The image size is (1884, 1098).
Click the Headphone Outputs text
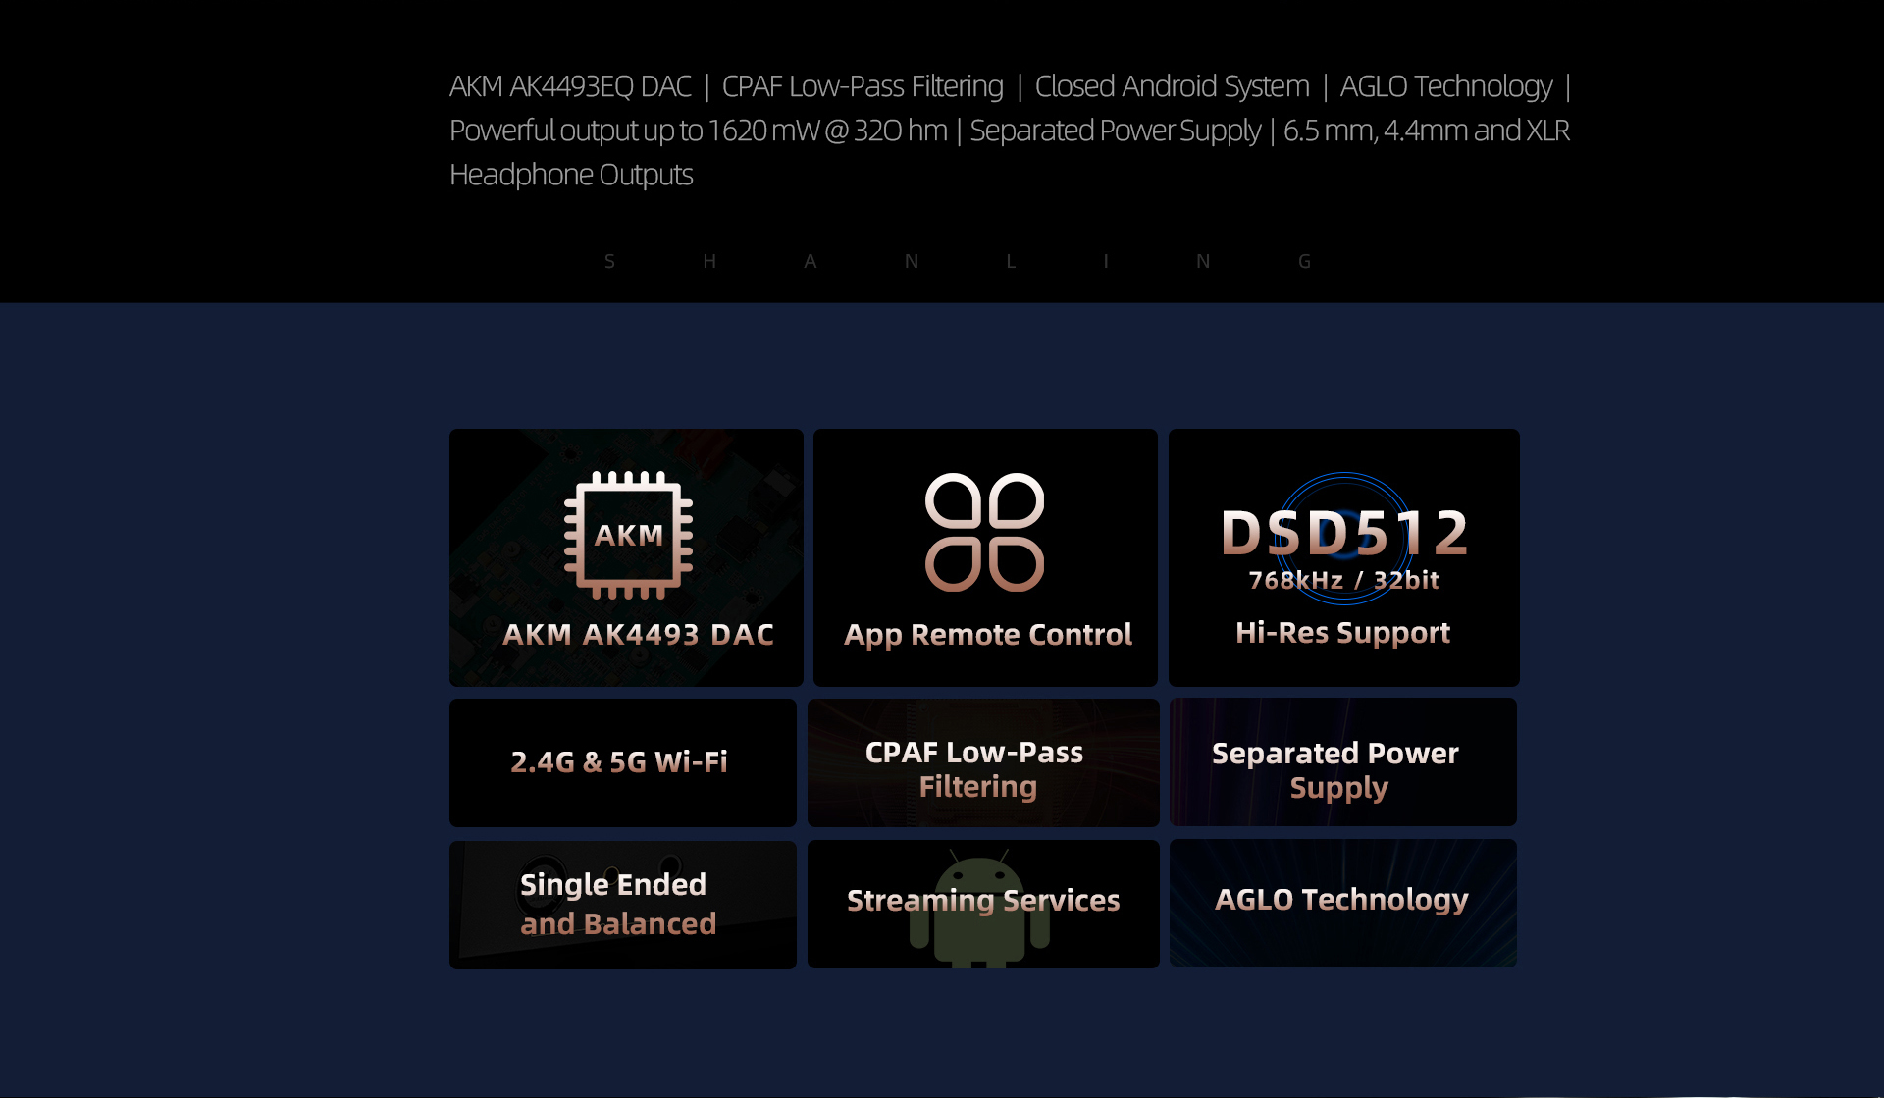[571, 175]
